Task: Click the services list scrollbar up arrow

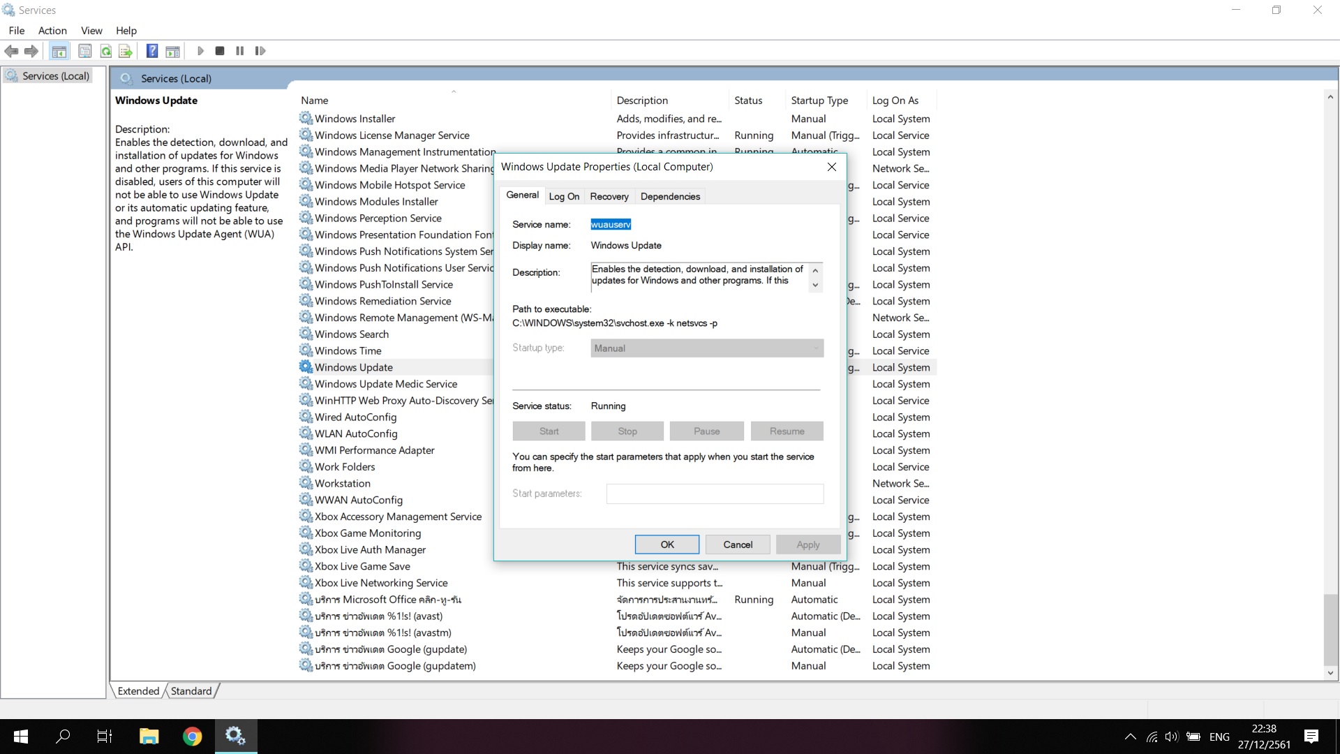Action: coord(1330,97)
